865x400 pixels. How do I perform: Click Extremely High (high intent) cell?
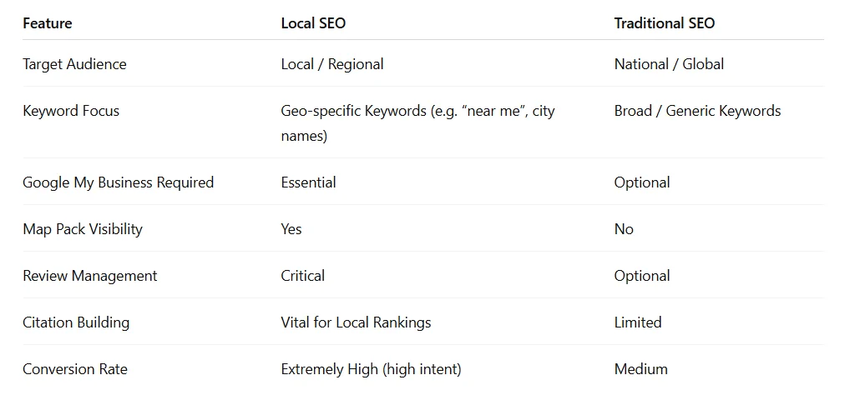pyautogui.click(x=371, y=369)
